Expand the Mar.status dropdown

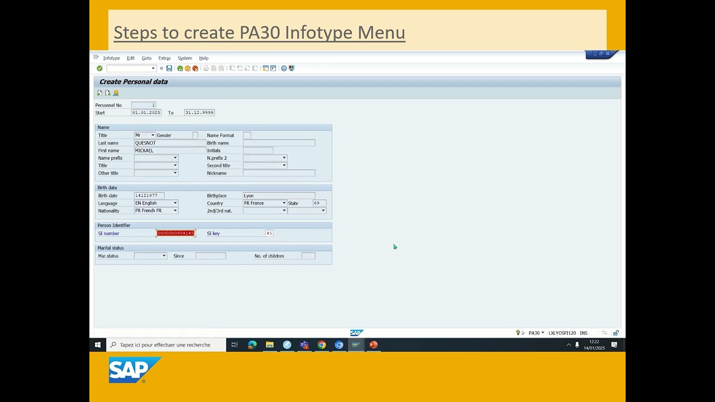(x=164, y=256)
